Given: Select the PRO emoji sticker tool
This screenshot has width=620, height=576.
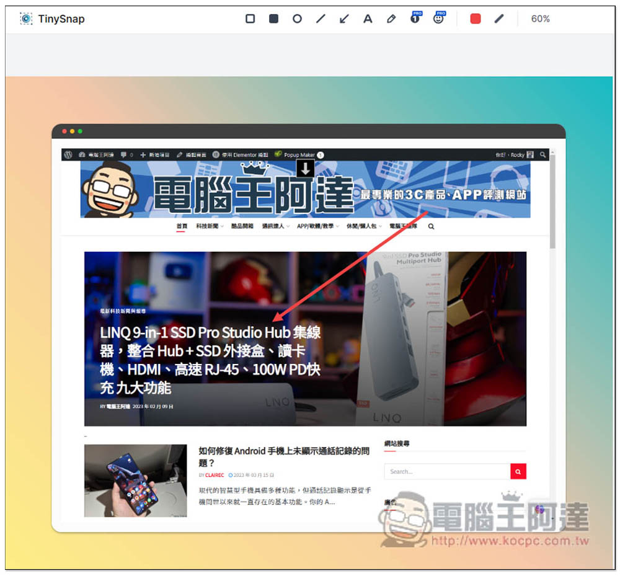Looking at the screenshot, I should coord(439,17).
